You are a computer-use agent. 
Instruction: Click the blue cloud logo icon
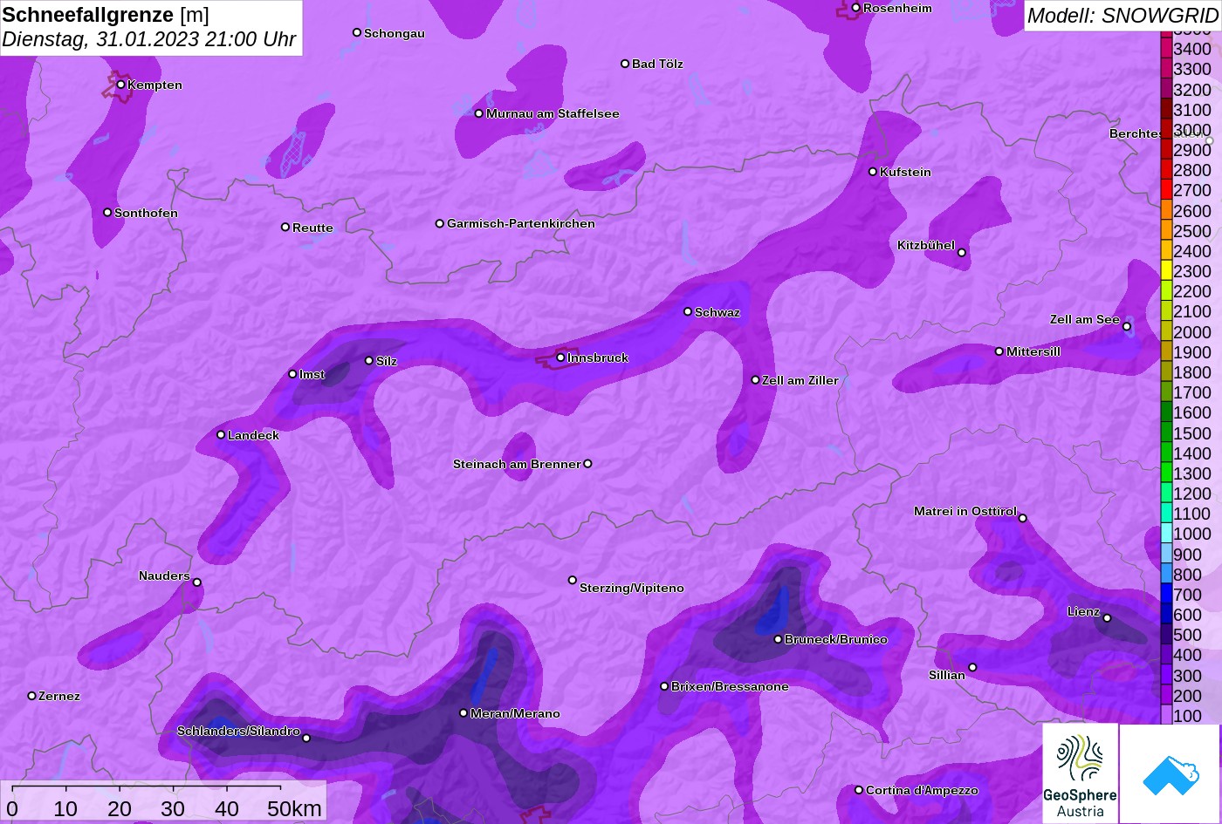pos(1170,773)
